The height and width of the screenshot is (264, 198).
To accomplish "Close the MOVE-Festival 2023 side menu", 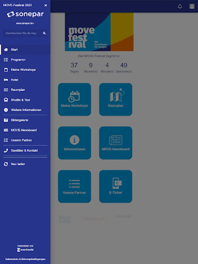I will 46,5.
